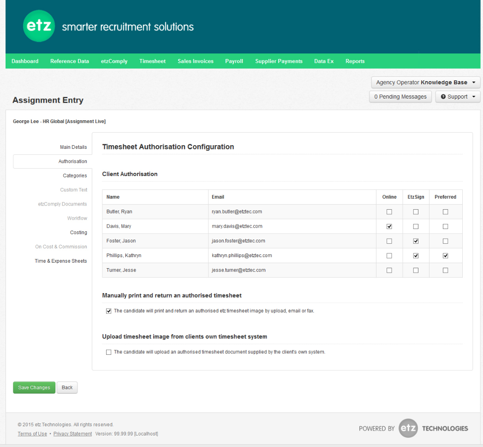The image size is (483, 447).
Task: Click the name cell Foster, Jason
Action: [155, 241]
